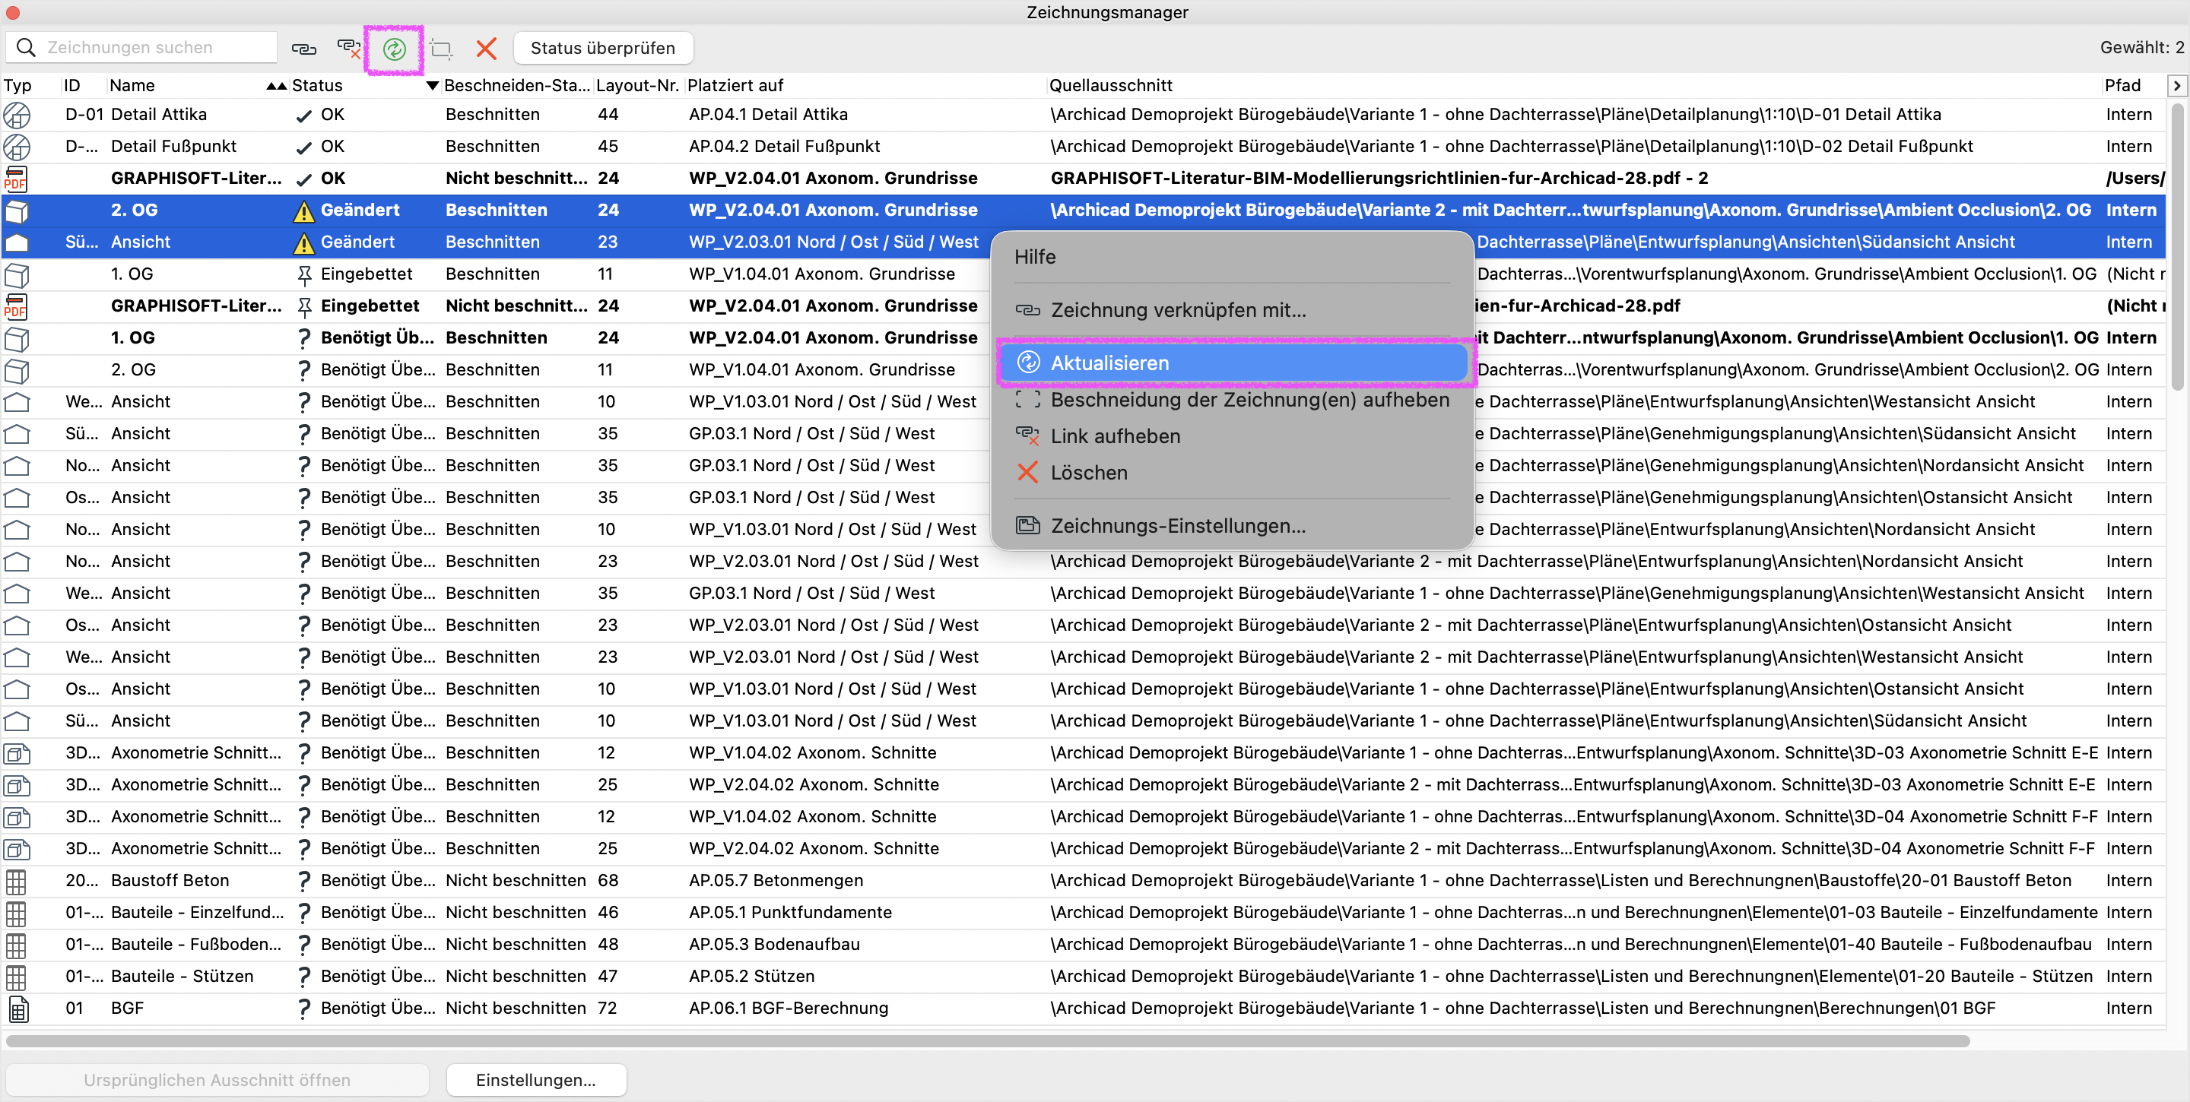Click AP.04.2 Detail Fußpunkt cell
Screen dimensions: 2190x1102
(x=785, y=147)
